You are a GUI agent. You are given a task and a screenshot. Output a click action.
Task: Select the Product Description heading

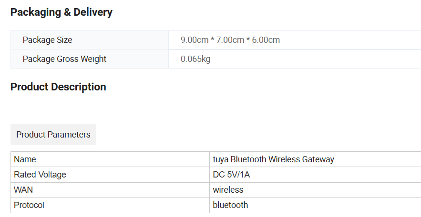pyautogui.click(x=58, y=87)
